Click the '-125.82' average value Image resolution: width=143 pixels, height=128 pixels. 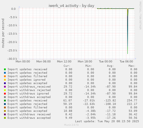pyautogui.click(x=110, y=101)
